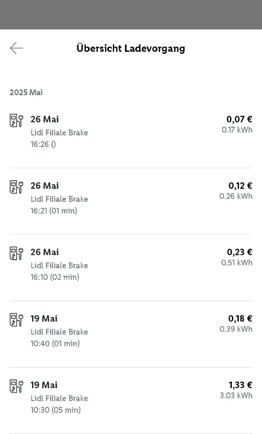Go back using the arrow icon
This screenshot has height=434, width=262.
coord(16,48)
